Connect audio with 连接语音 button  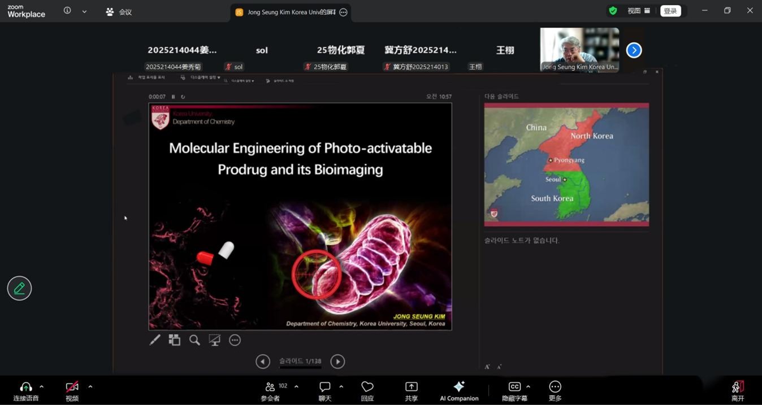coord(26,390)
